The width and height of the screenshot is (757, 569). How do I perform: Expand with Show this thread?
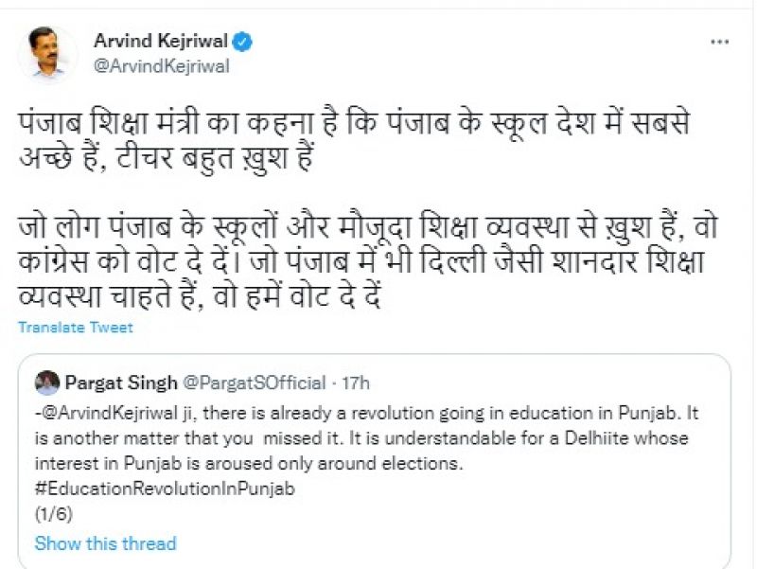pyautogui.click(x=105, y=543)
